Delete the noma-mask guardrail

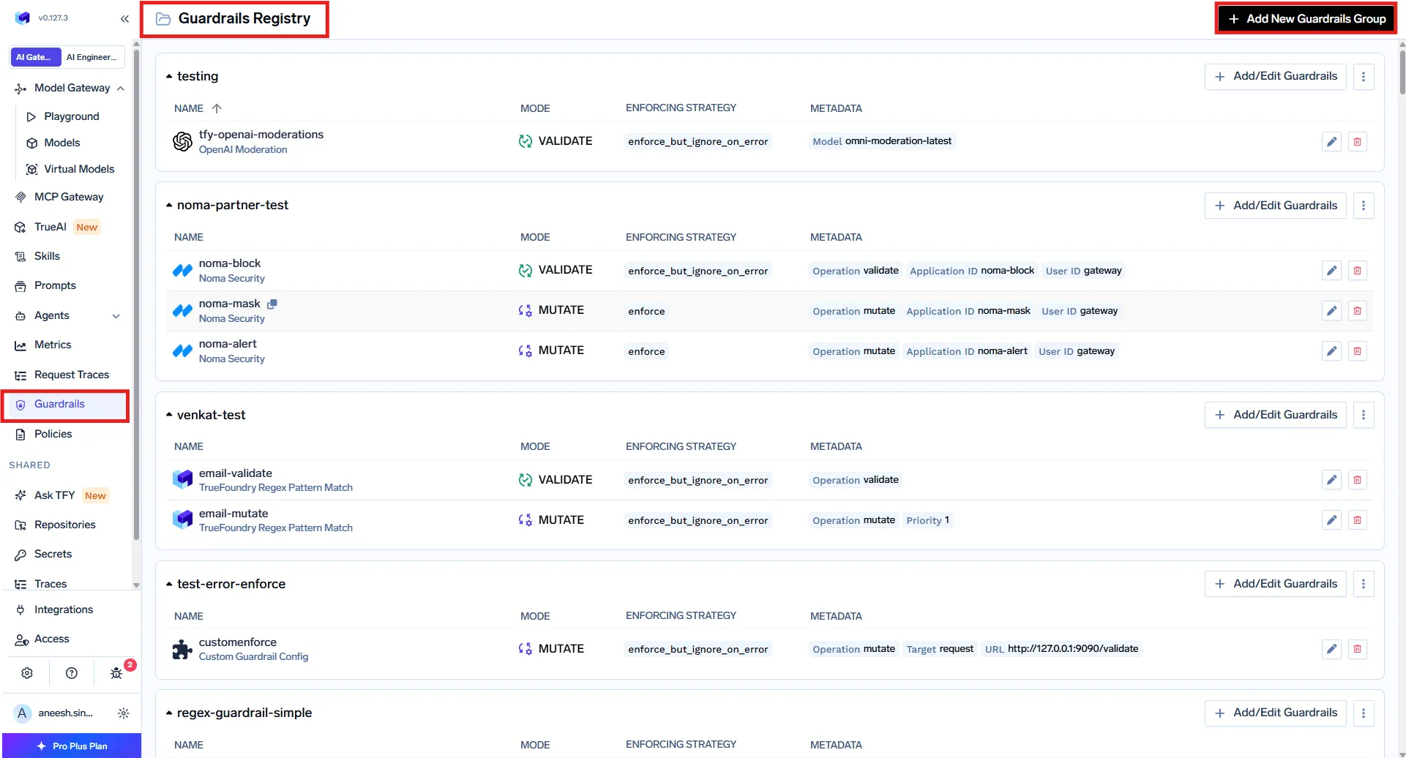coord(1357,311)
